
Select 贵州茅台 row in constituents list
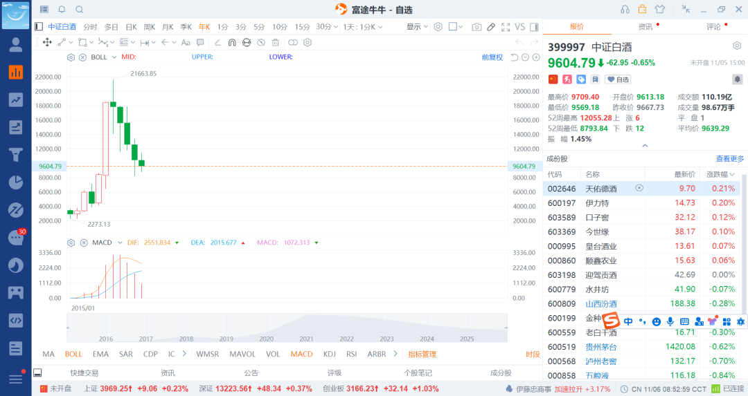coord(641,346)
